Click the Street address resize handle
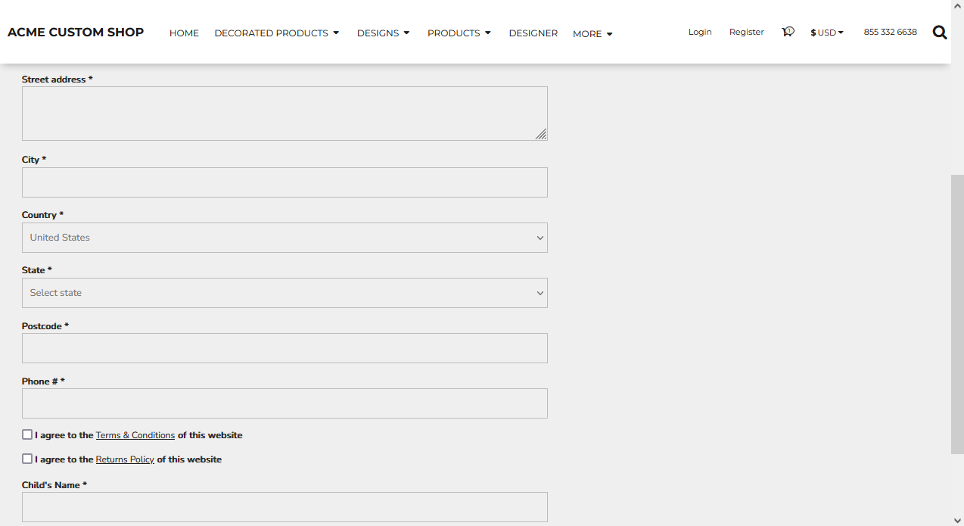964x526 pixels. [541, 134]
